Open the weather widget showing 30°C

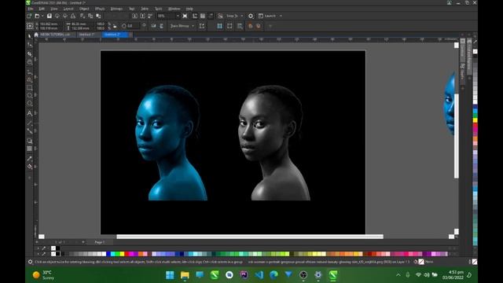click(44, 275)
